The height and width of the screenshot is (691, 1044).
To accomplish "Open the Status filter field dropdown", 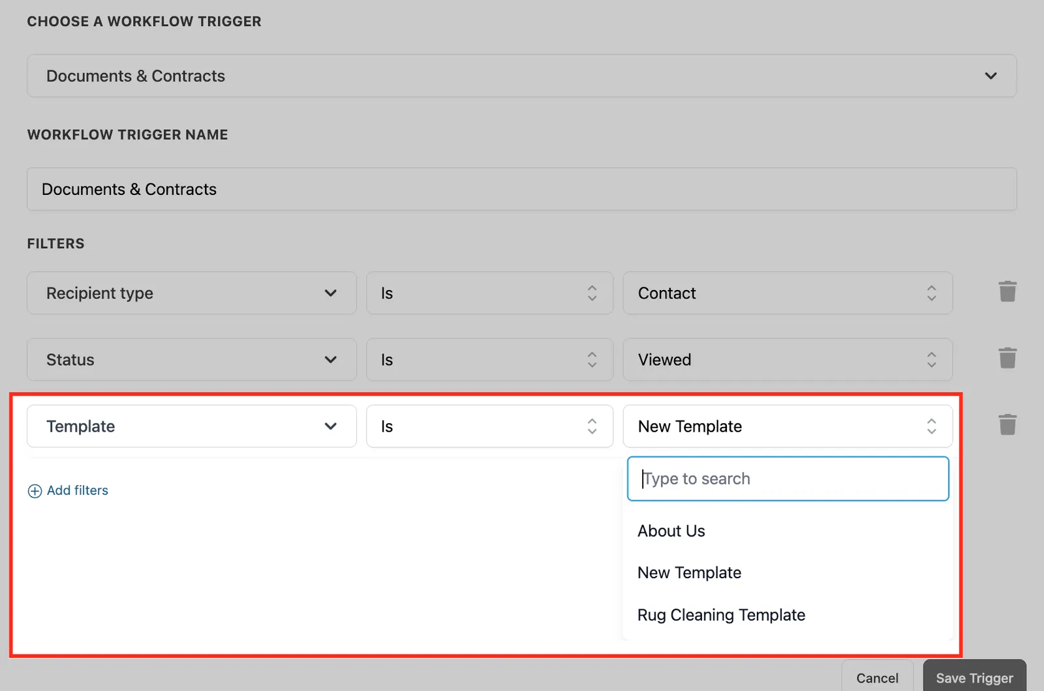I will point(192,360).
